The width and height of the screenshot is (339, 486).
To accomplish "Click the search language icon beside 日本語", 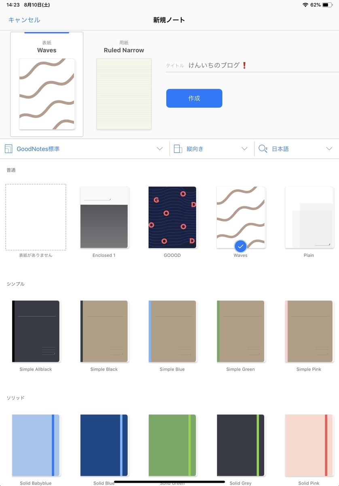I will click(263, 149).
